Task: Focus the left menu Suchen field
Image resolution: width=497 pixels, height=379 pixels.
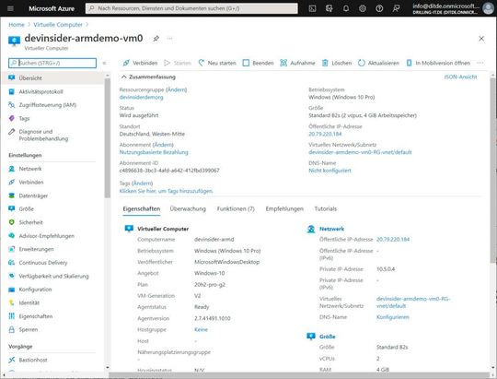Action: coord(52,63)
